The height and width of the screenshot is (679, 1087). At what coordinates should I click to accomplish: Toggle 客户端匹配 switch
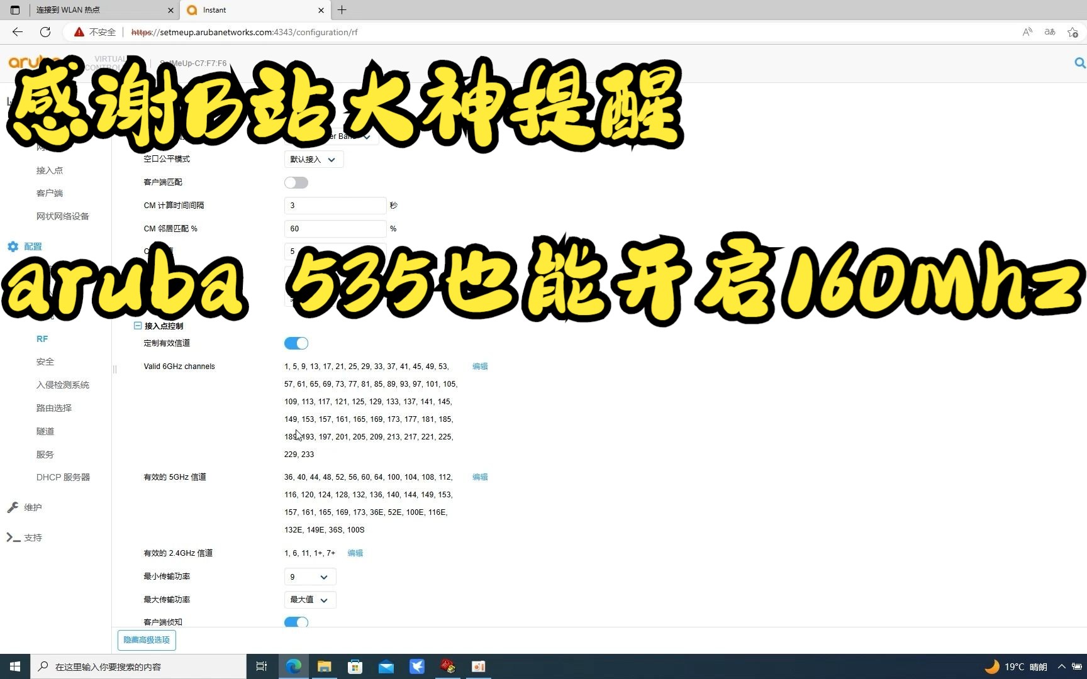coord(296,183)
